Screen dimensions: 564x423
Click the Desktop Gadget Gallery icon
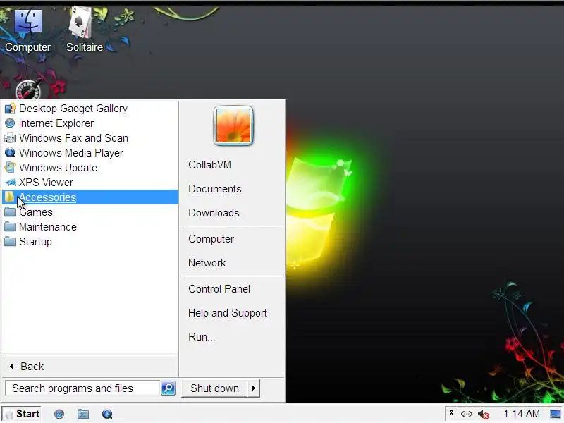[10, 109]
